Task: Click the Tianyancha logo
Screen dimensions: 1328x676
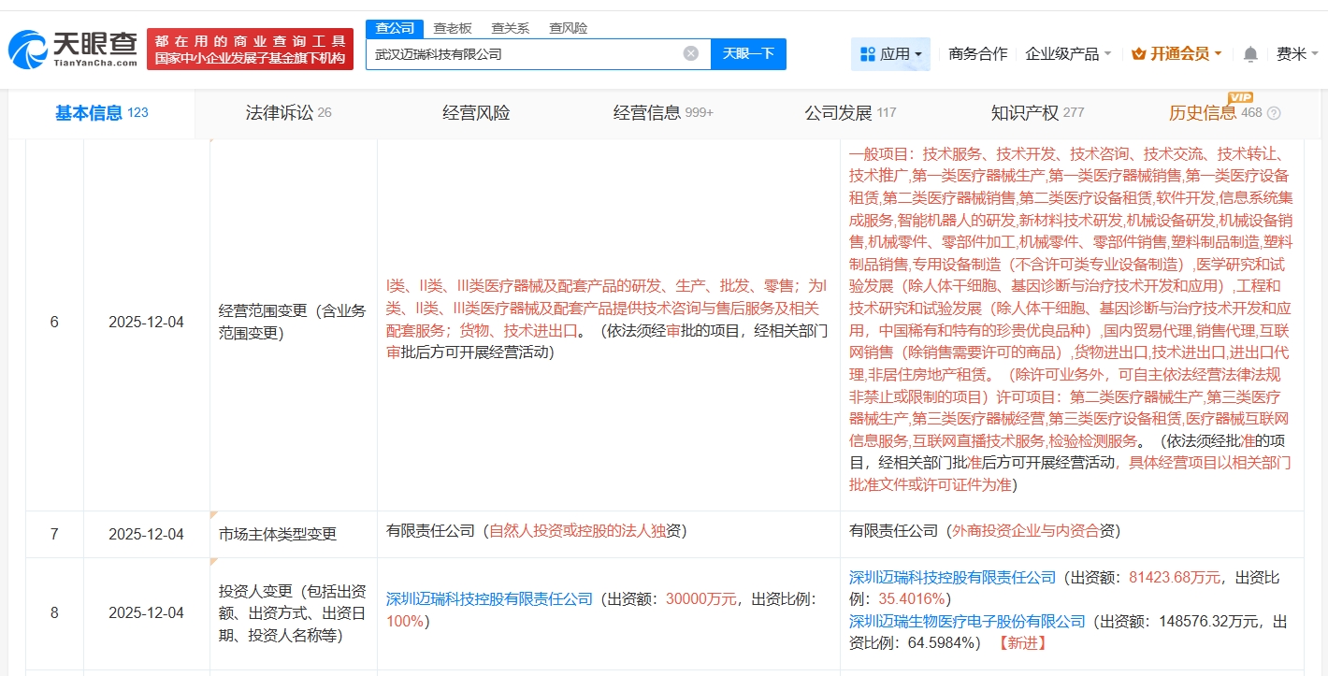Action: 73,49
